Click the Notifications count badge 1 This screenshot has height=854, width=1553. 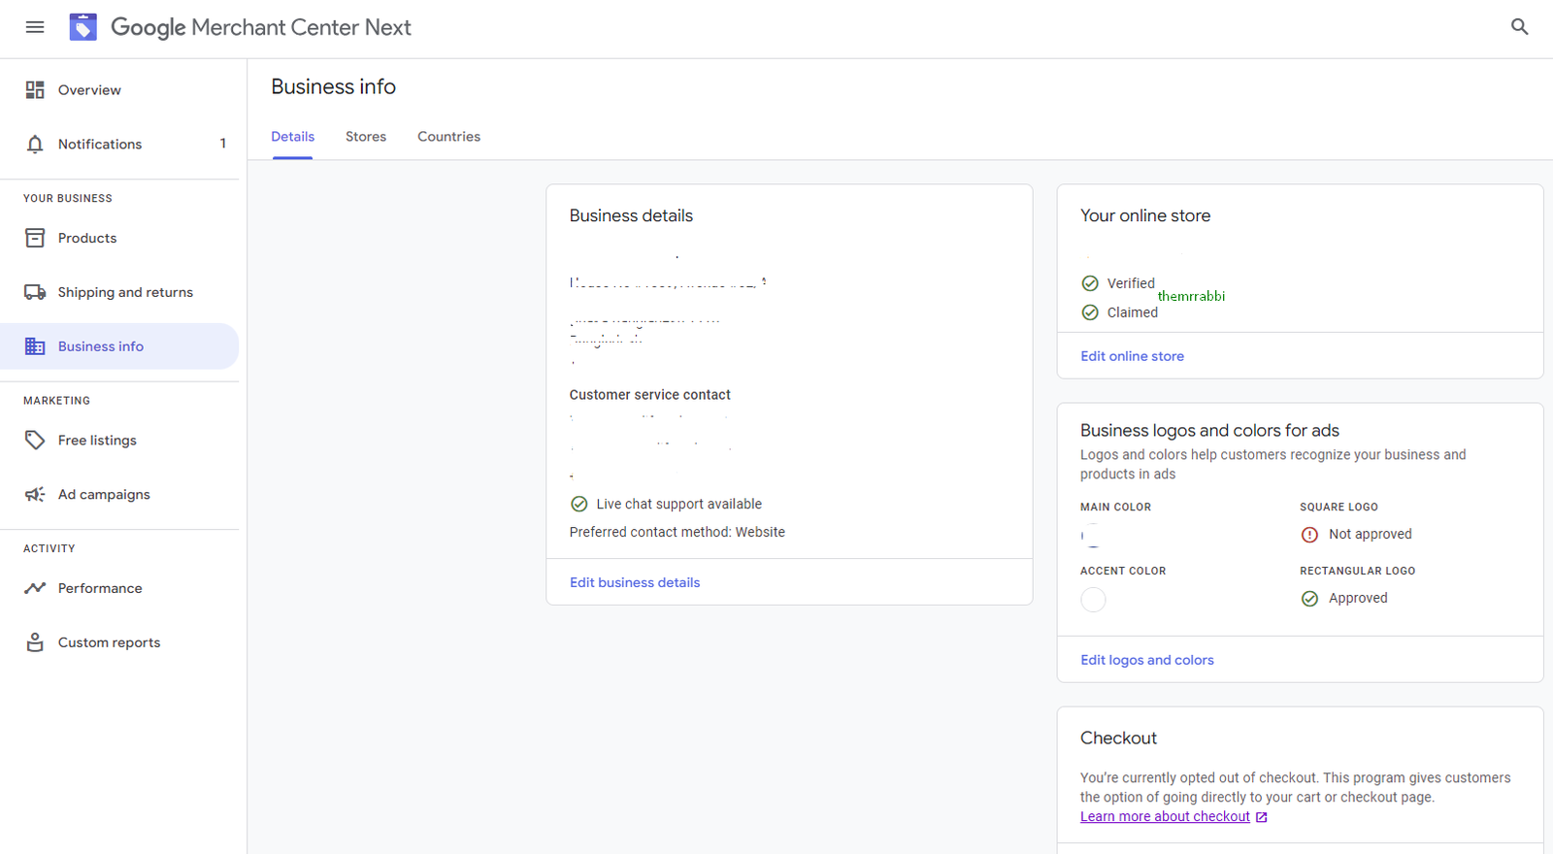click(x=222, y=144)
